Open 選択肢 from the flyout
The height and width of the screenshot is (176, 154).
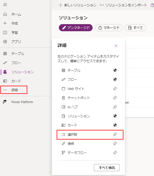(x=72, y=134)
